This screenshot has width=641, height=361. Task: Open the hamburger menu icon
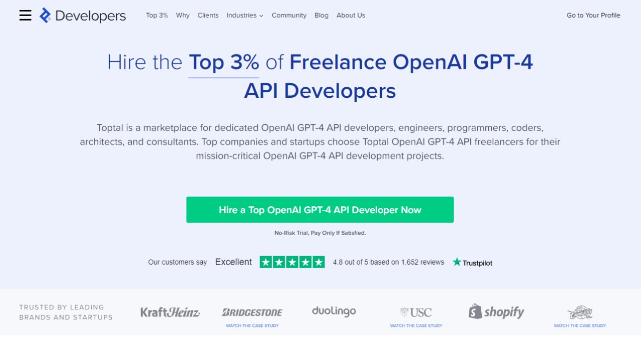tap(26, 15)
